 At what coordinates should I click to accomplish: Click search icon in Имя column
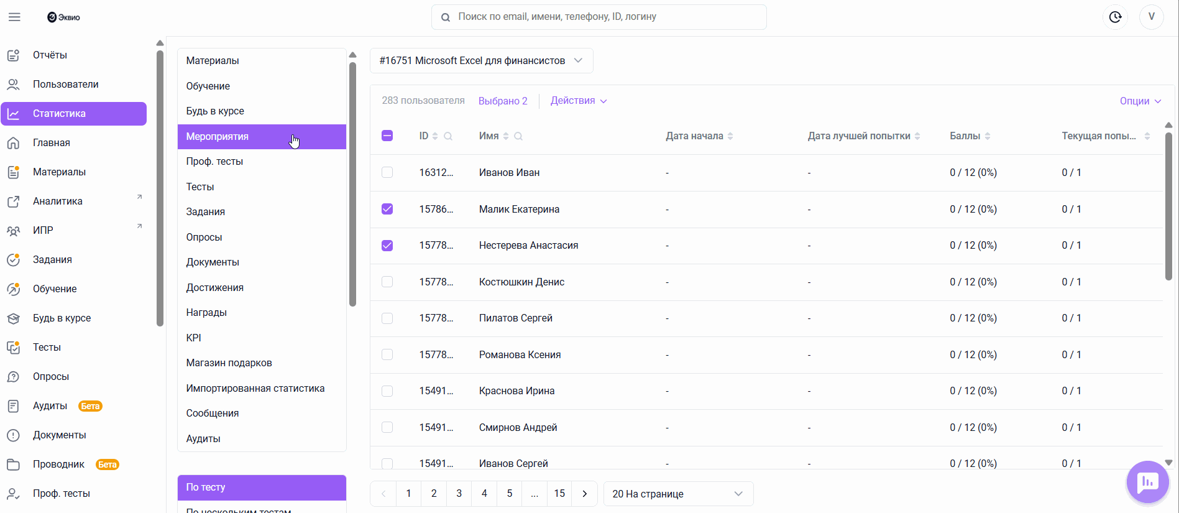point(518,136)
